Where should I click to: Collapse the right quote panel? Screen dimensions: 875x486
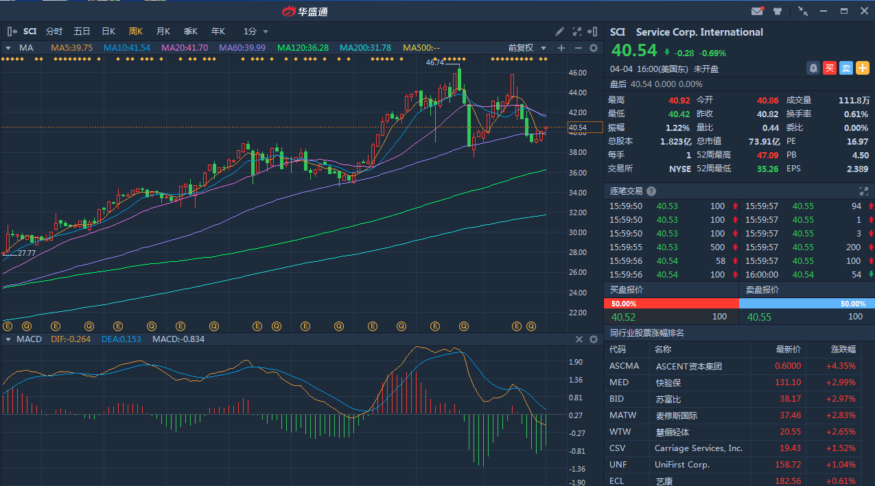[x=594, y=32]
